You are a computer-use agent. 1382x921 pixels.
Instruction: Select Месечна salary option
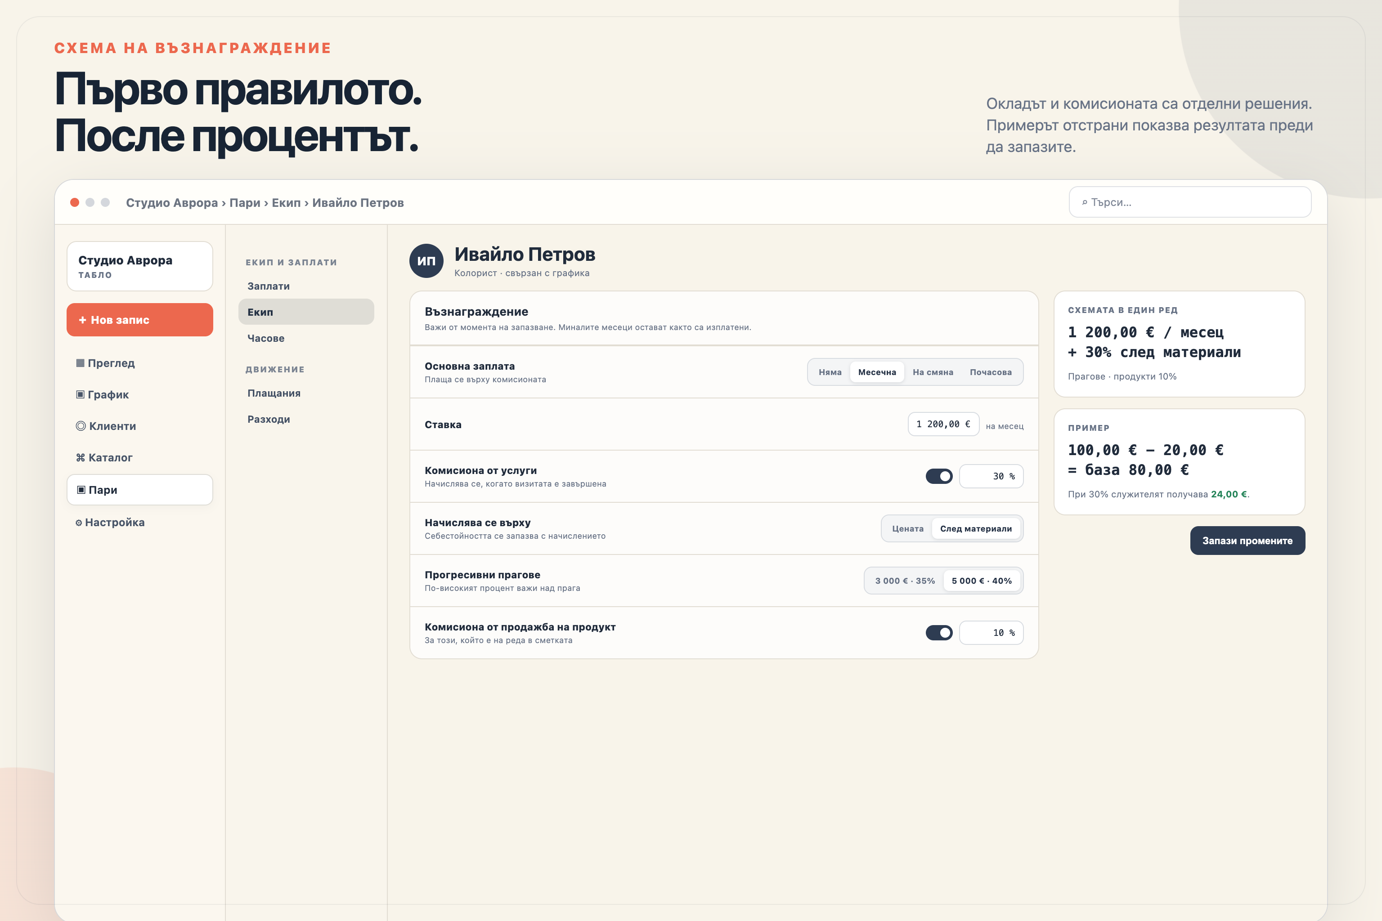click(x=877, y=372)
